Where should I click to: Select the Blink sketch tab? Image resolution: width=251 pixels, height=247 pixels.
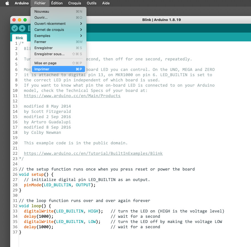[19, 38]
